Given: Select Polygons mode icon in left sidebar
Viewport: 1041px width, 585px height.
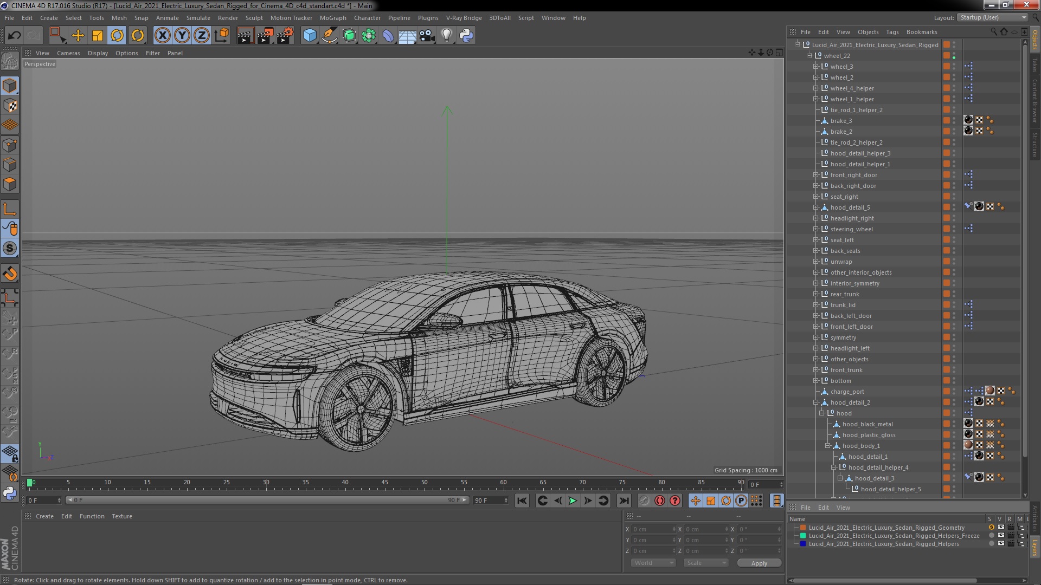Looking at the screenshot, I should [x=10, y=184].
